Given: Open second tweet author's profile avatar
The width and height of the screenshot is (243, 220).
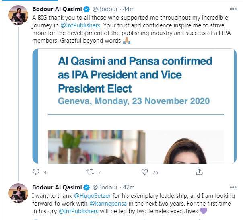Looking at the screenshot, I should click(17, 194).
